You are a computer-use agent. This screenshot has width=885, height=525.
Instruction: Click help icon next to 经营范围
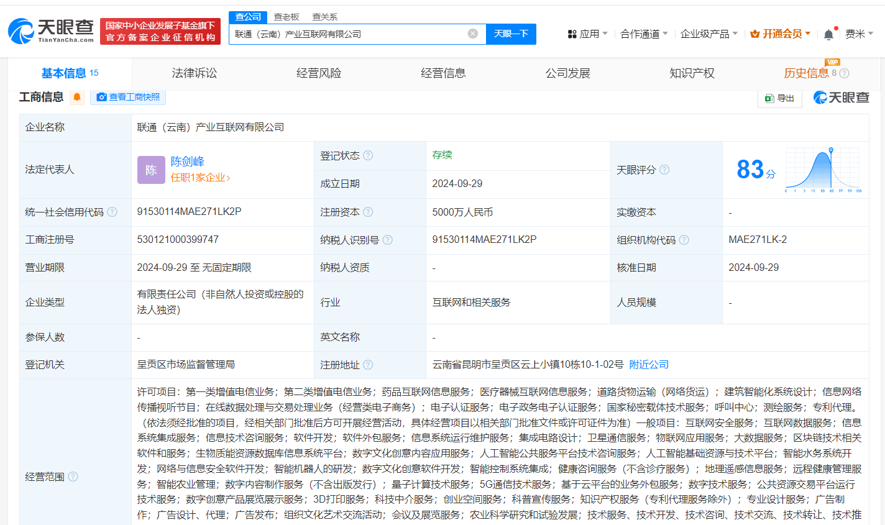pyautogui.click(x=73, y=477)
